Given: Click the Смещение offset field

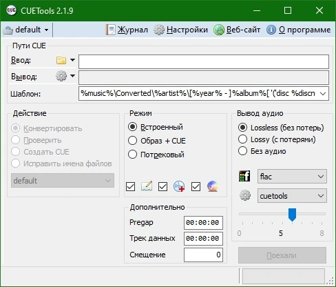Looking at the screenshot, I should click(203, 255).
